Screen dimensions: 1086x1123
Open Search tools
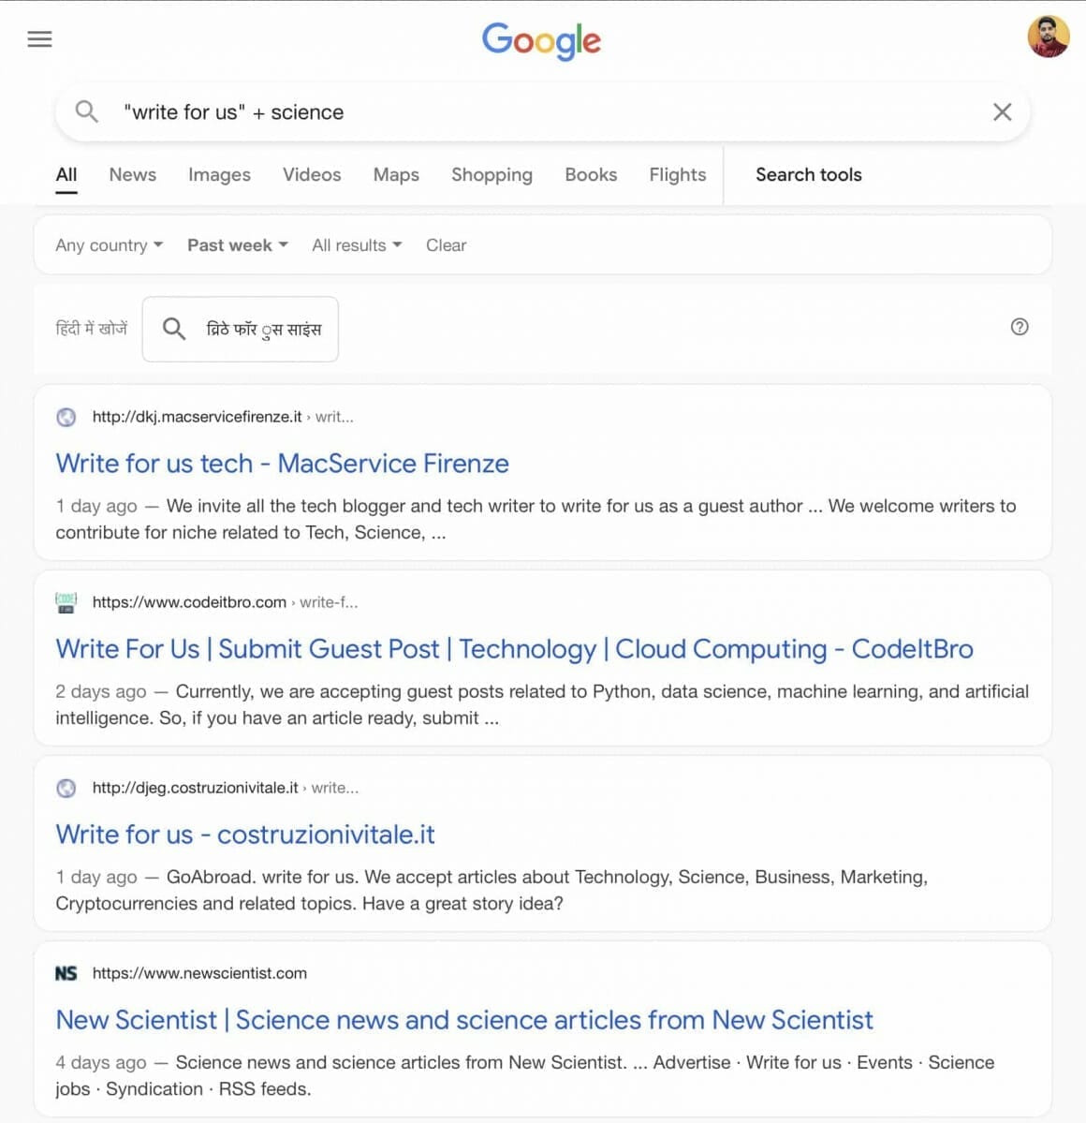808,174
